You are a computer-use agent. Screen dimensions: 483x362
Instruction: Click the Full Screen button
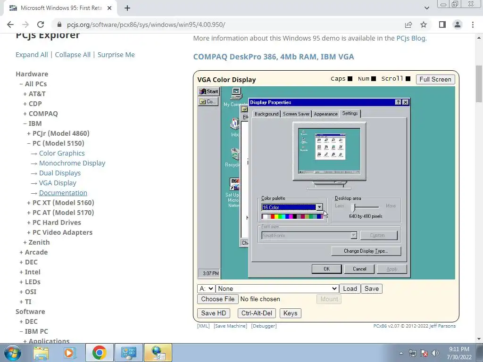pos(435,79)
